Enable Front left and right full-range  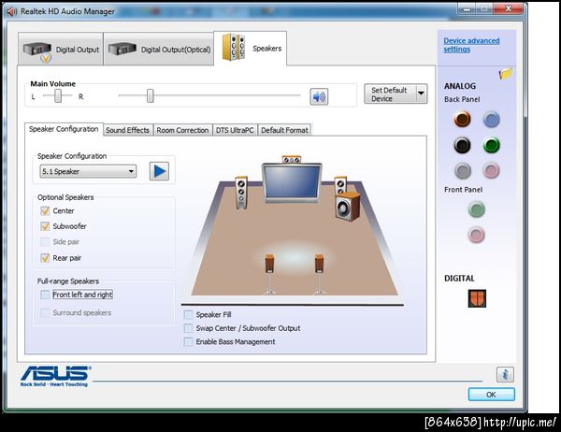[45, 295]
